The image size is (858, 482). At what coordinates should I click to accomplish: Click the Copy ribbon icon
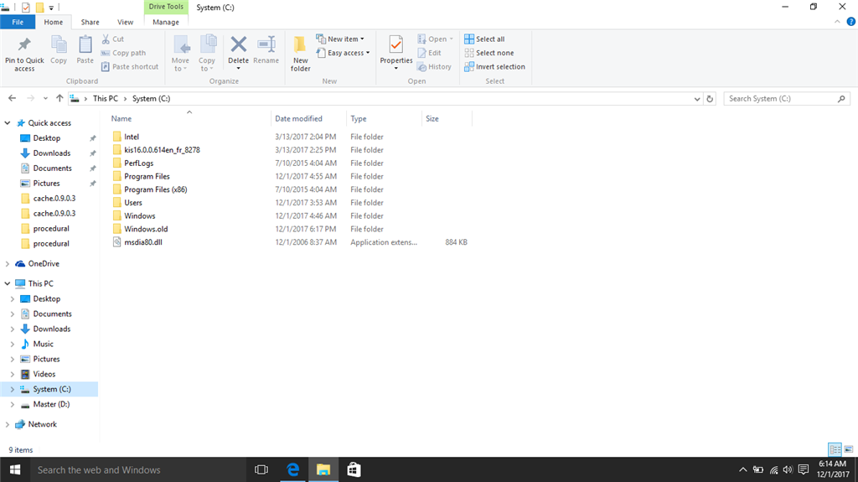(59, 45)
